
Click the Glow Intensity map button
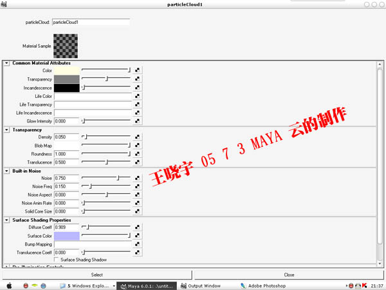(138, 121)
